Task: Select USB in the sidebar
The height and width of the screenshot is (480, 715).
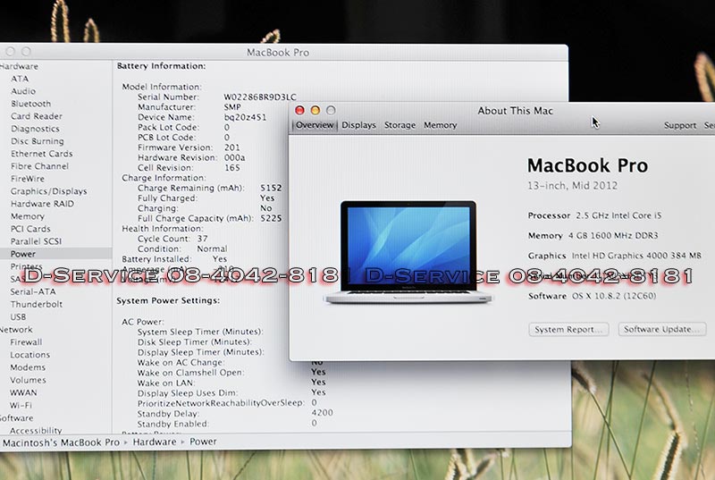Action: (x=18, y=316)
